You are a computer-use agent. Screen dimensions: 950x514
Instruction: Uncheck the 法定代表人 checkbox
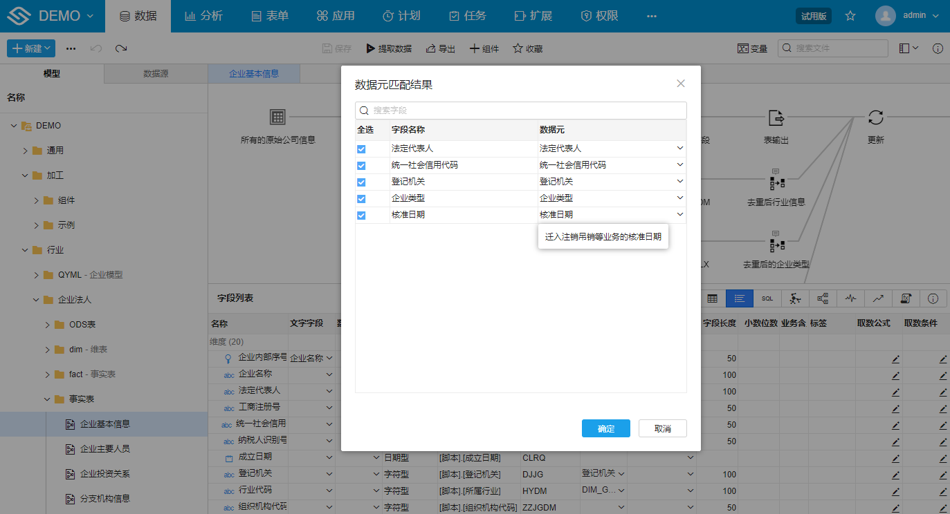pyautogui.click(x=361, y=149)
